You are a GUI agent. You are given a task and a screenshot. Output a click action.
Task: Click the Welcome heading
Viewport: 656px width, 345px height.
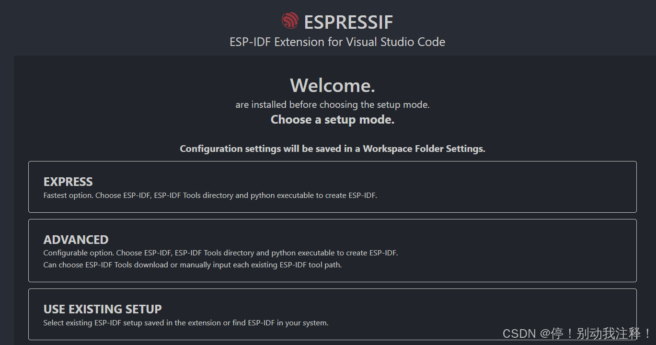tap(333, 85)
